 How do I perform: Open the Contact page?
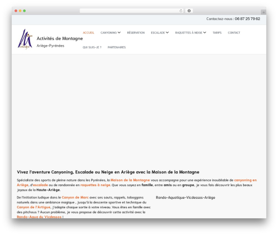(234, 33)
